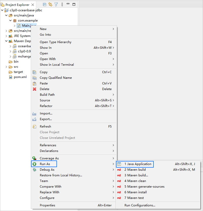Click the Debug As bug icon

coord(34,170)
